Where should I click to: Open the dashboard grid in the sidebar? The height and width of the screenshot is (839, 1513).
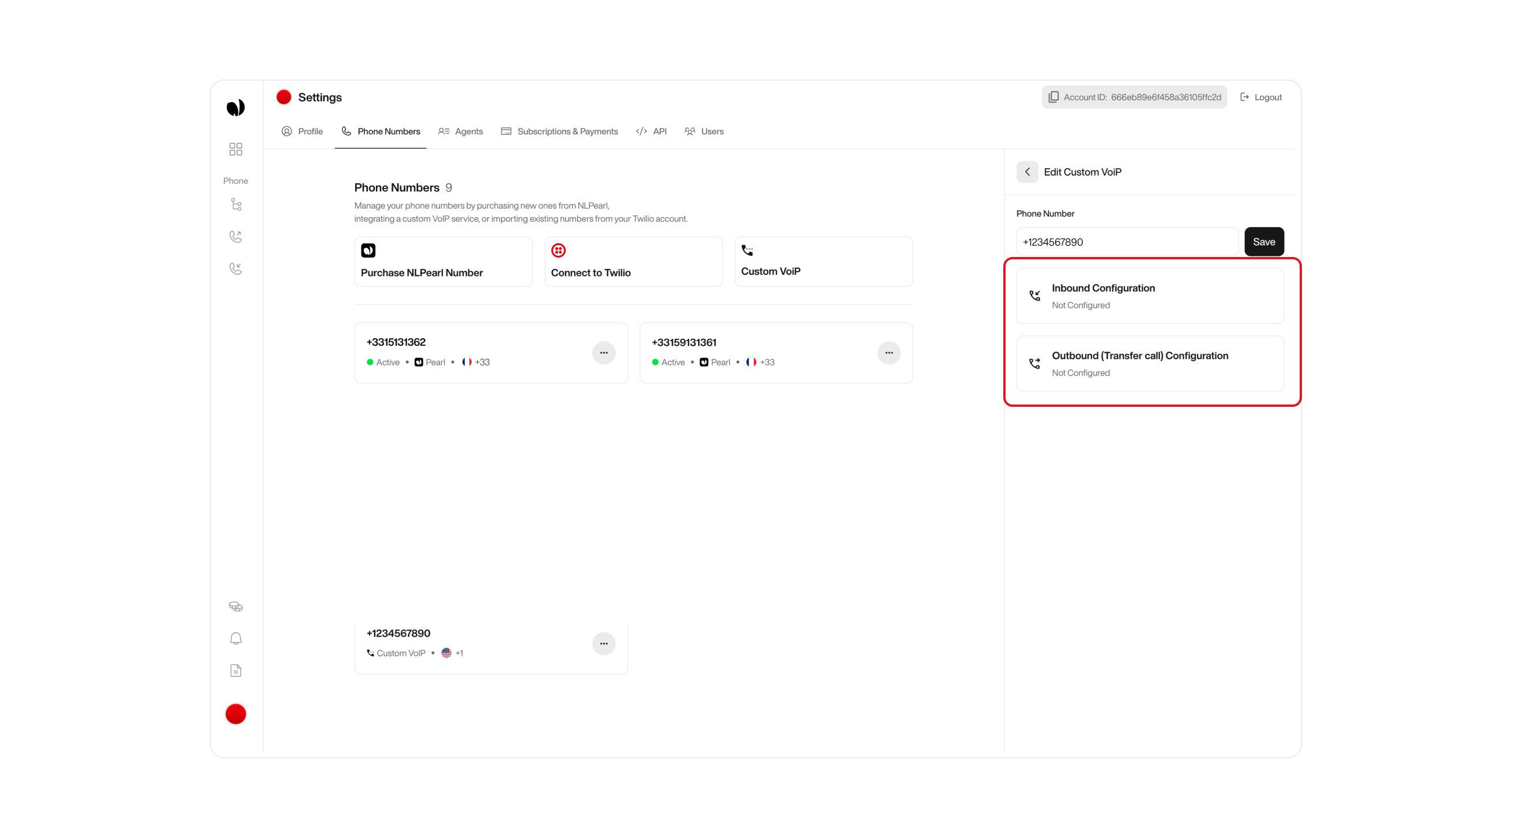coord(235,149)
